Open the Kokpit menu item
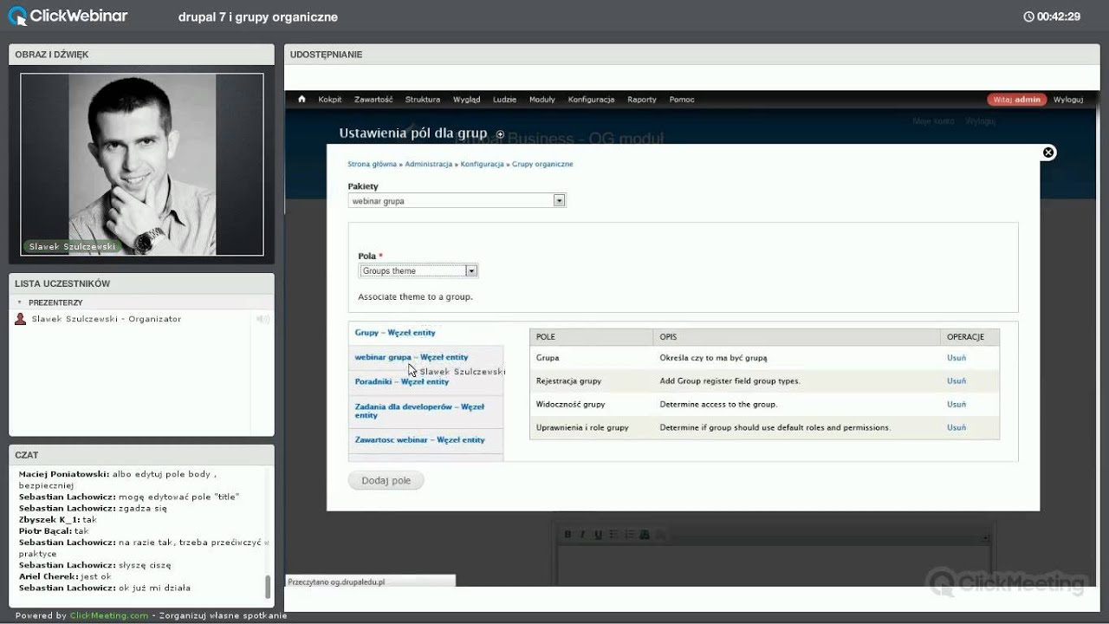This screenshot has width=1109, height=624. pyautogui.click(x=330, y=100)
